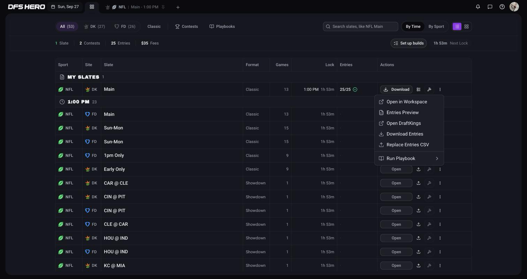Image resolution: width=527 pixels, height=279 pixels.
Task: Download entries for NFL DK Main slate
Action: pyautogui.click(x=396, y=89)
